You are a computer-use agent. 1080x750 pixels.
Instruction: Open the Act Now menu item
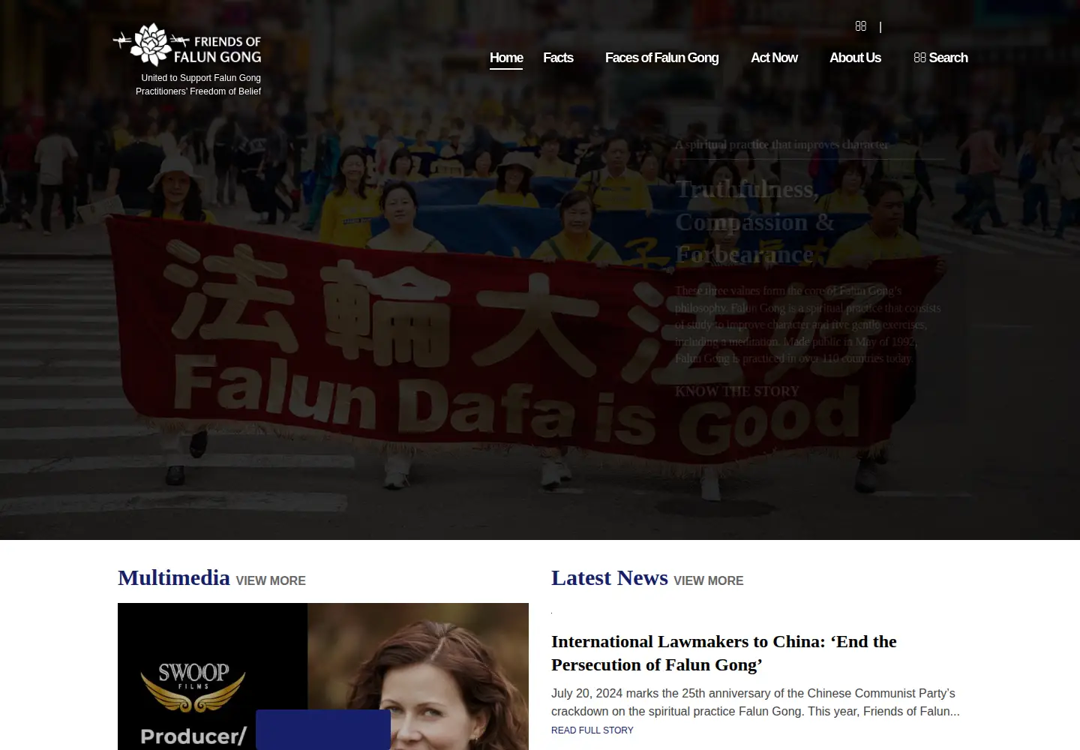[x=774, y=58]
